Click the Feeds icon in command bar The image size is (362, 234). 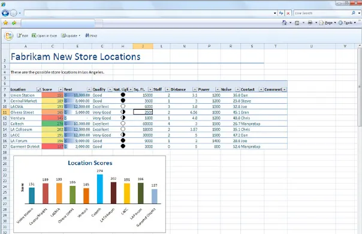pos(297,23)
